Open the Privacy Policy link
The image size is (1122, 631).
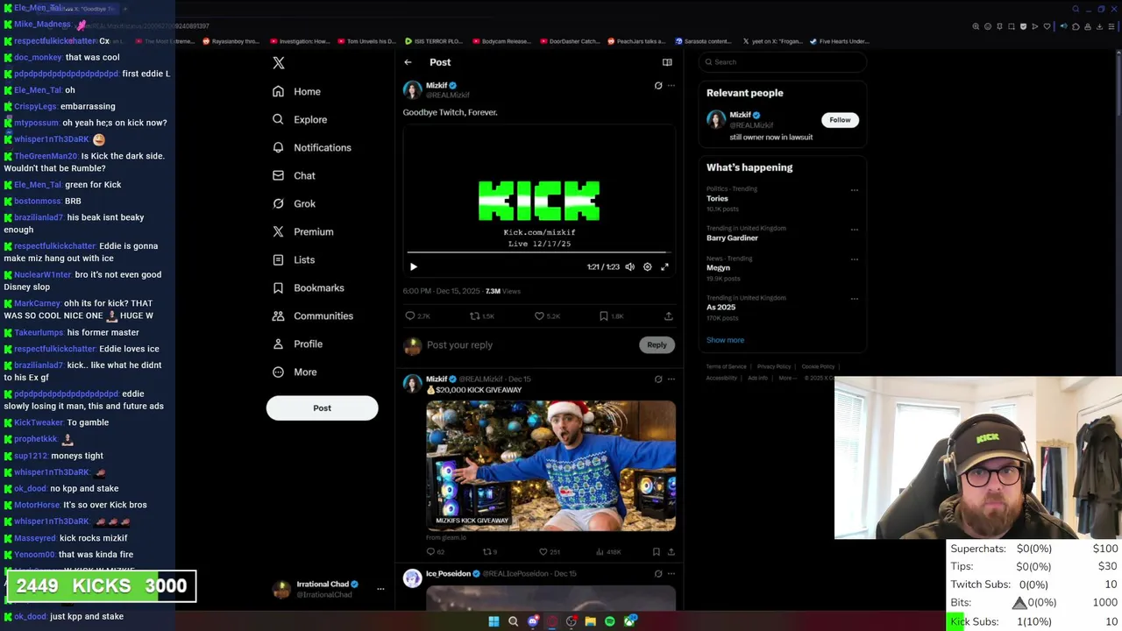click(774, 366)
